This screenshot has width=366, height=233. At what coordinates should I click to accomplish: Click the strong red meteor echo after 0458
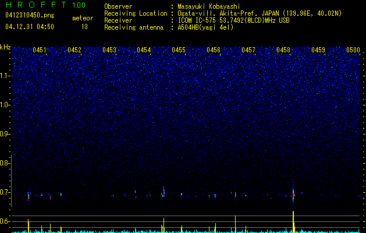(293, 195)
